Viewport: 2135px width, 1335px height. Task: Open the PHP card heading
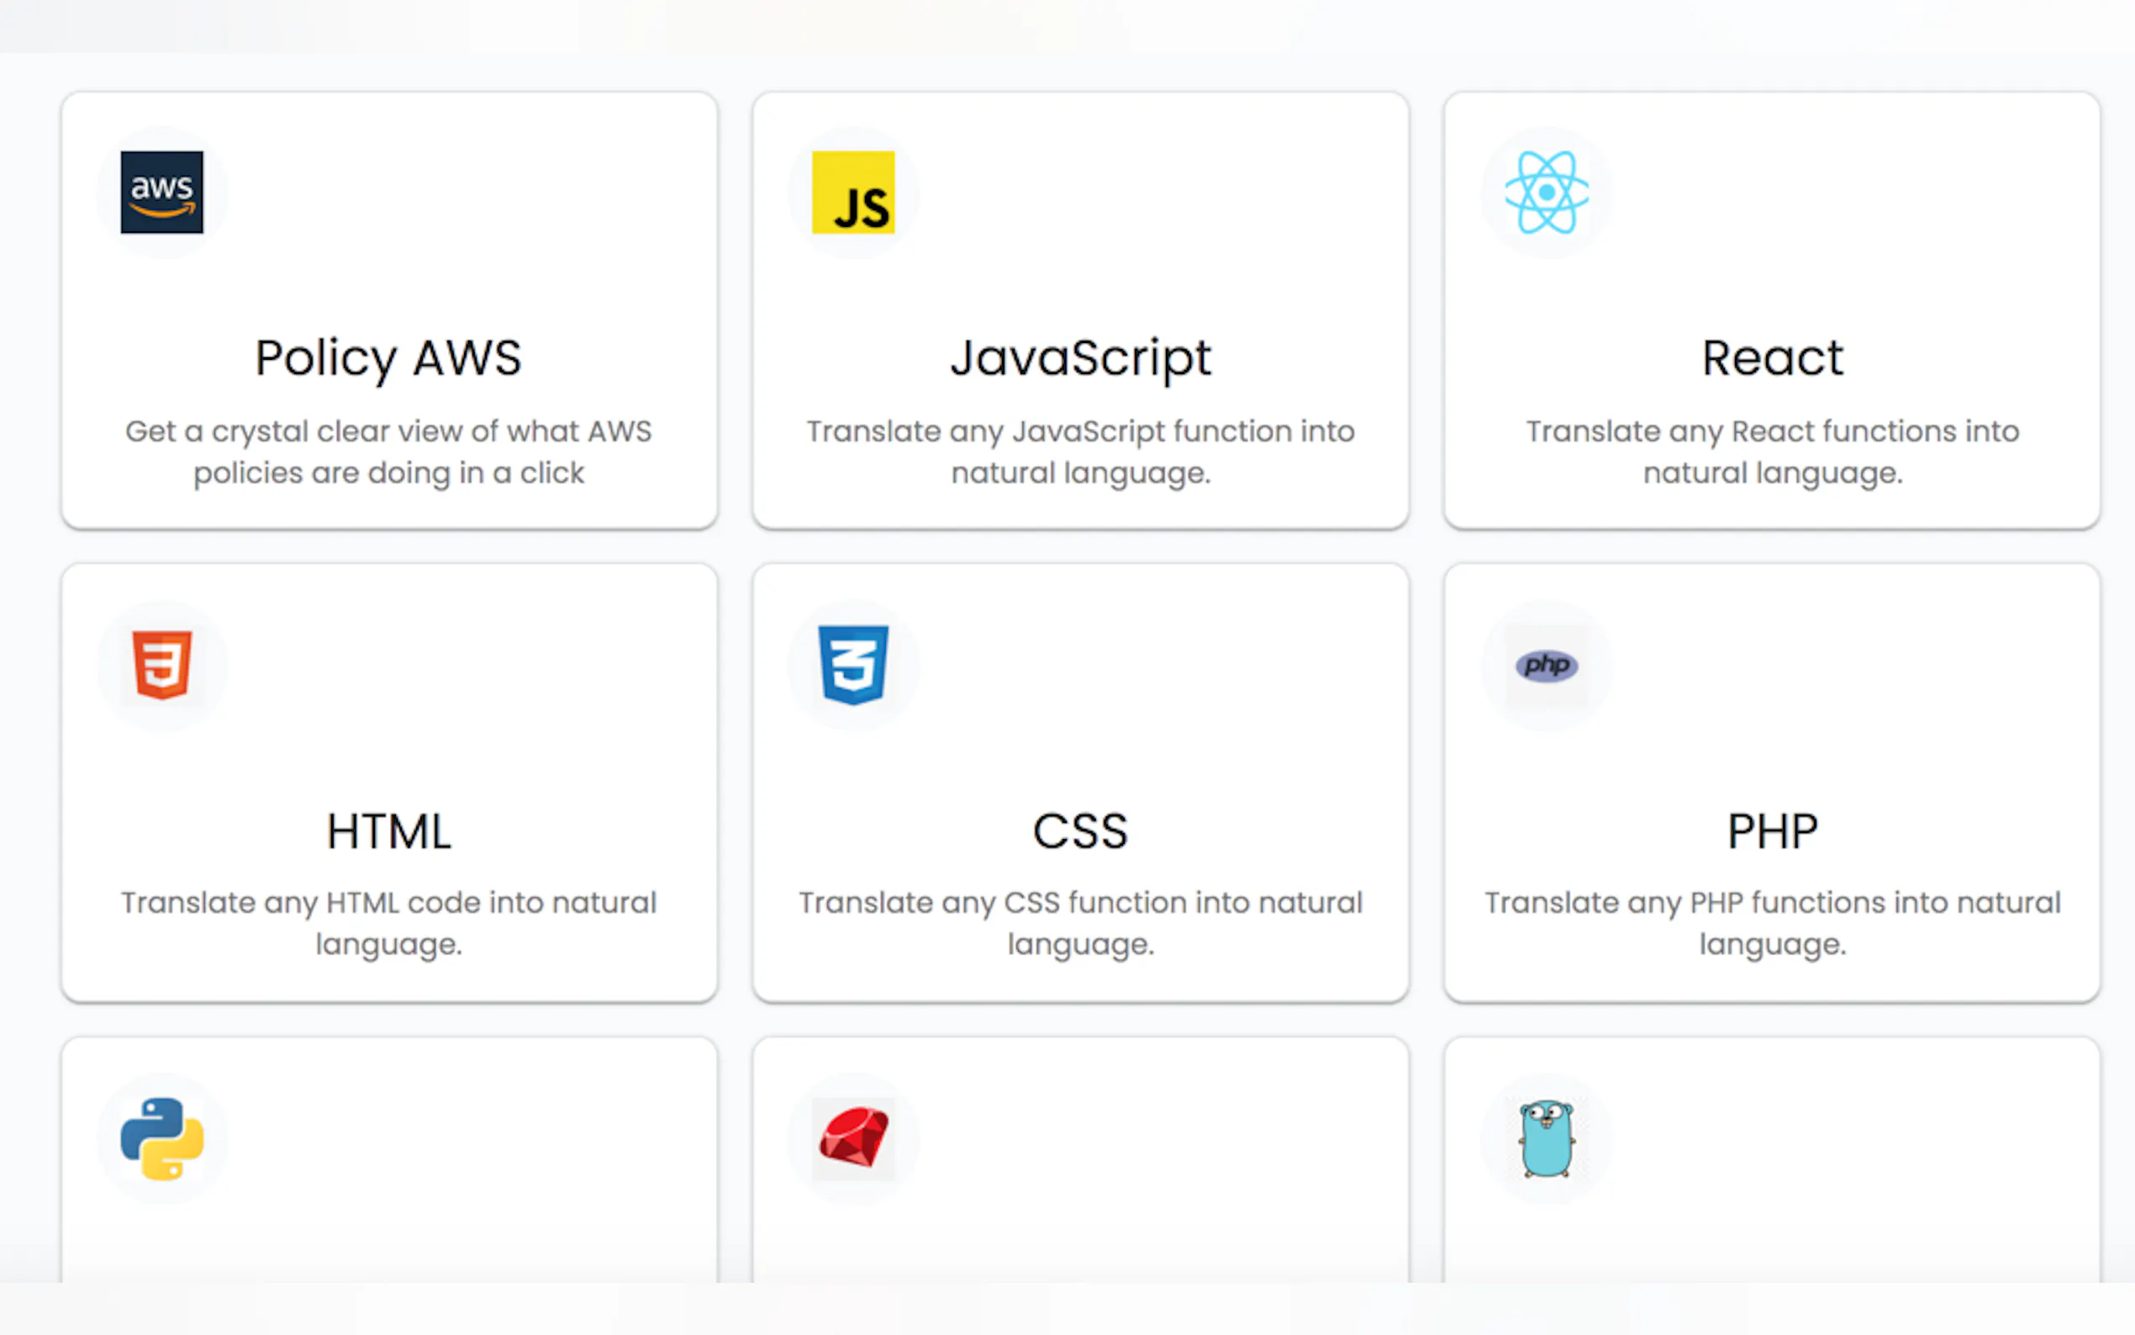1771,831
